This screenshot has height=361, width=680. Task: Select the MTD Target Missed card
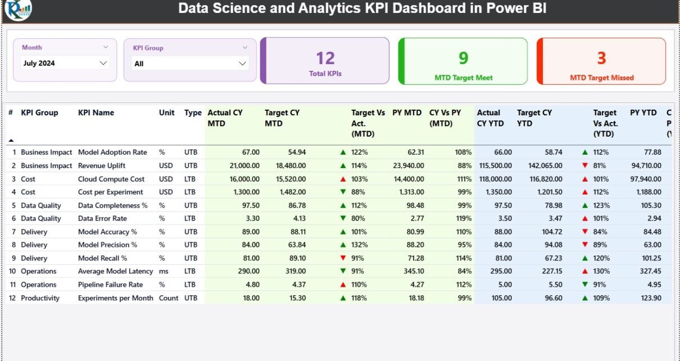point(601,61)
